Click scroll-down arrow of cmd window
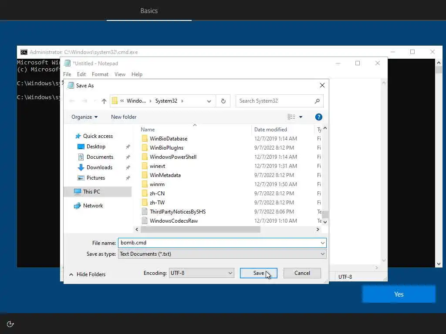 pos(439,264)
